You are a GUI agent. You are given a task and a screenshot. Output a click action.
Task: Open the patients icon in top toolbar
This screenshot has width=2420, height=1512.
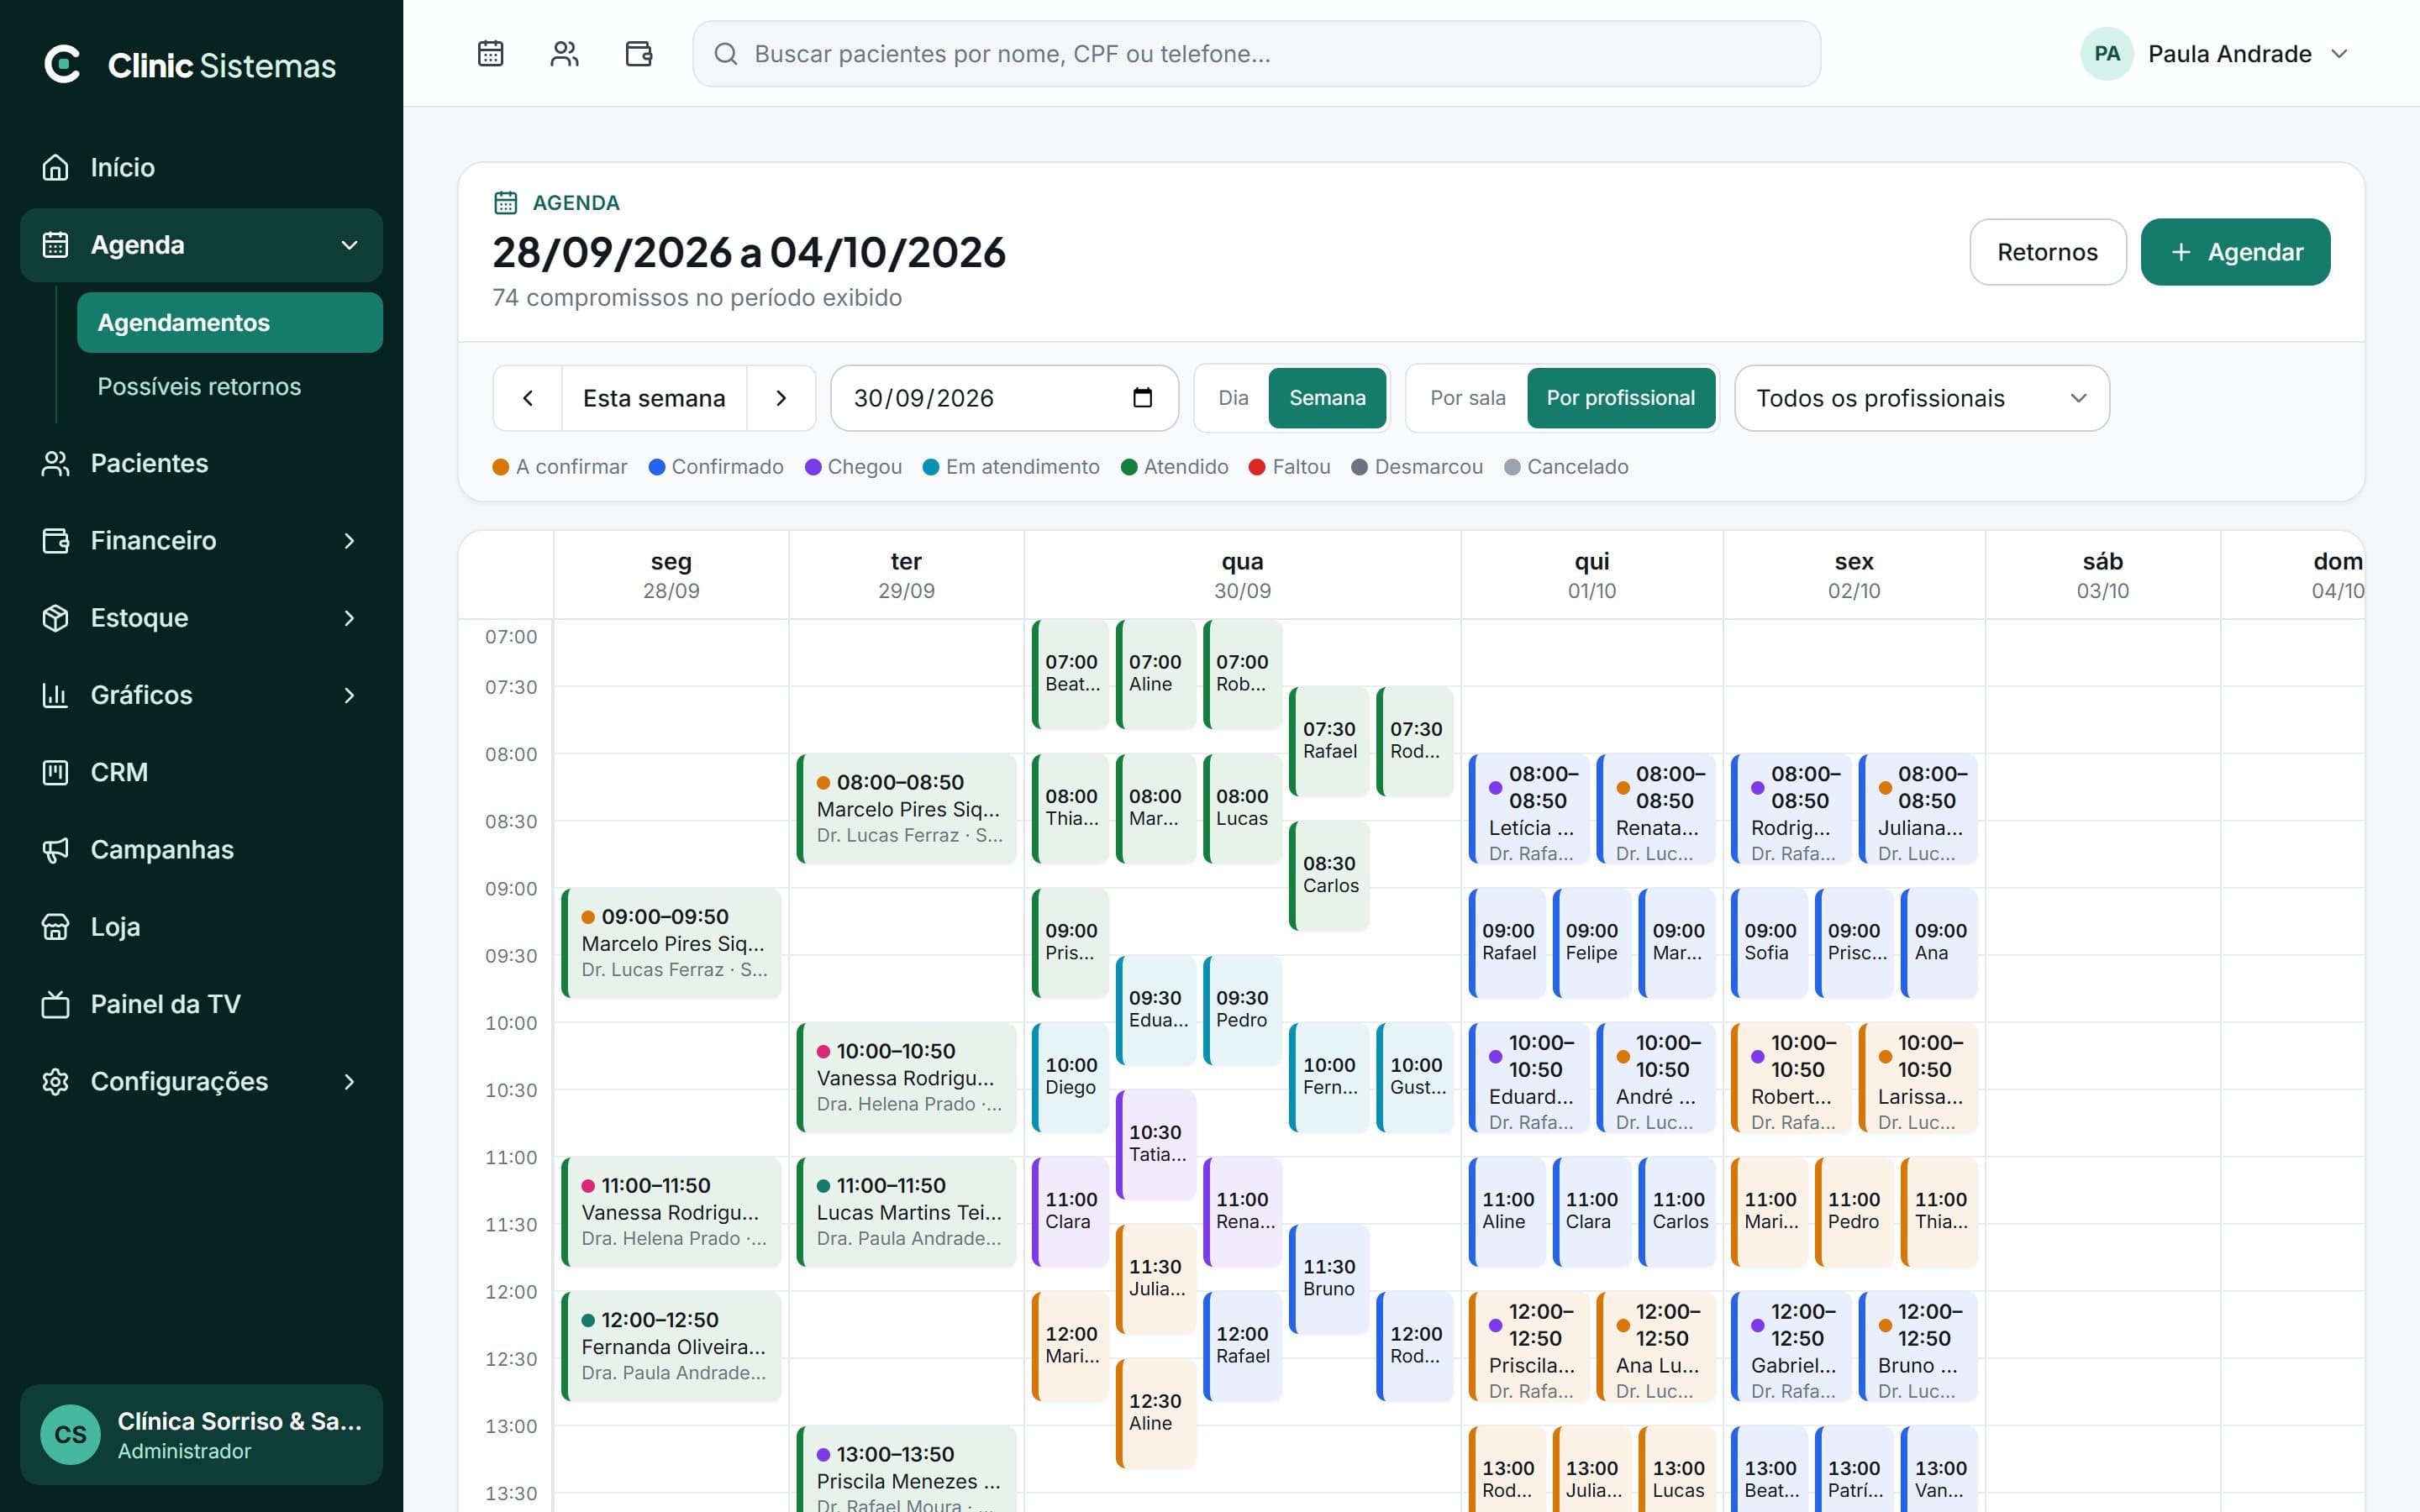564,54
